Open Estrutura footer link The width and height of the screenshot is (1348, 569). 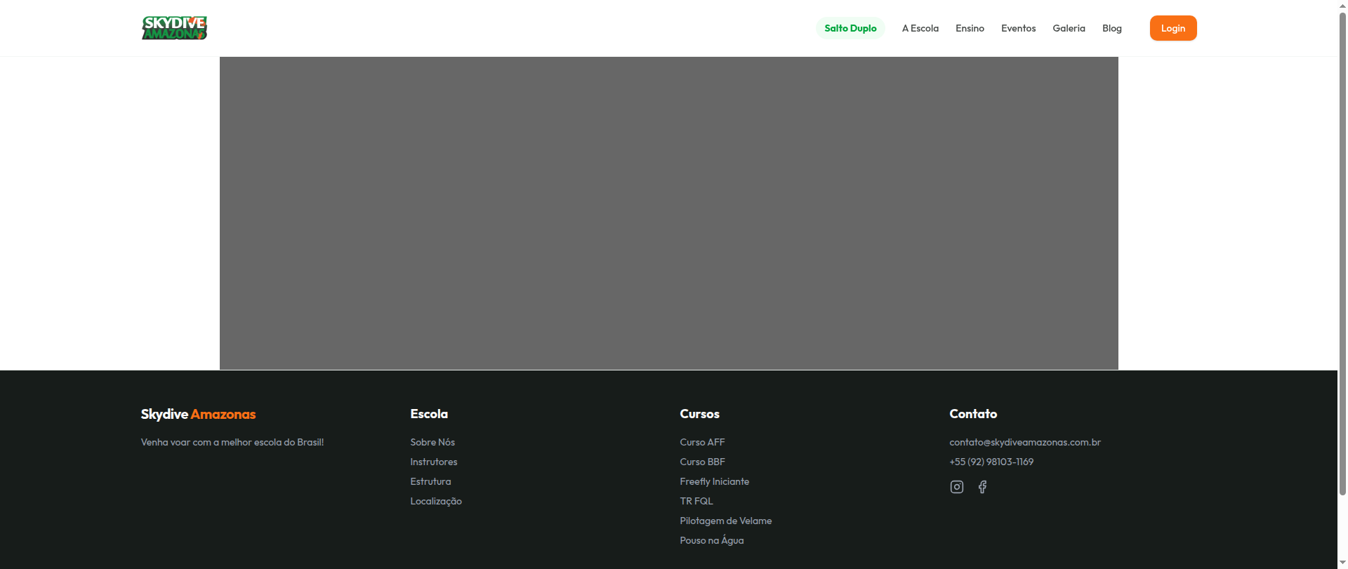(430, 481)
